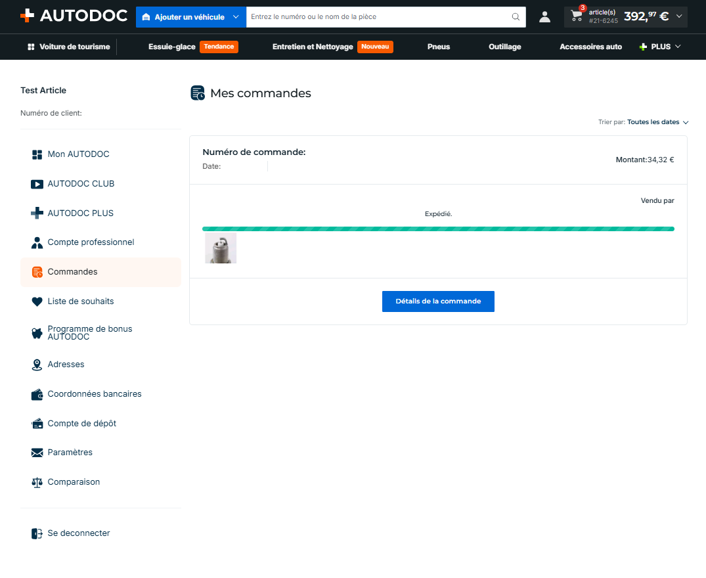Screen dimensions: 706x578
Task: Click the logout door icon
Action: tap(37, 533)
